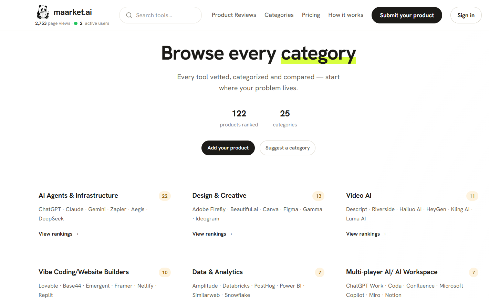Open the Product Reviews nav item
489x300 pixels.
234,15
